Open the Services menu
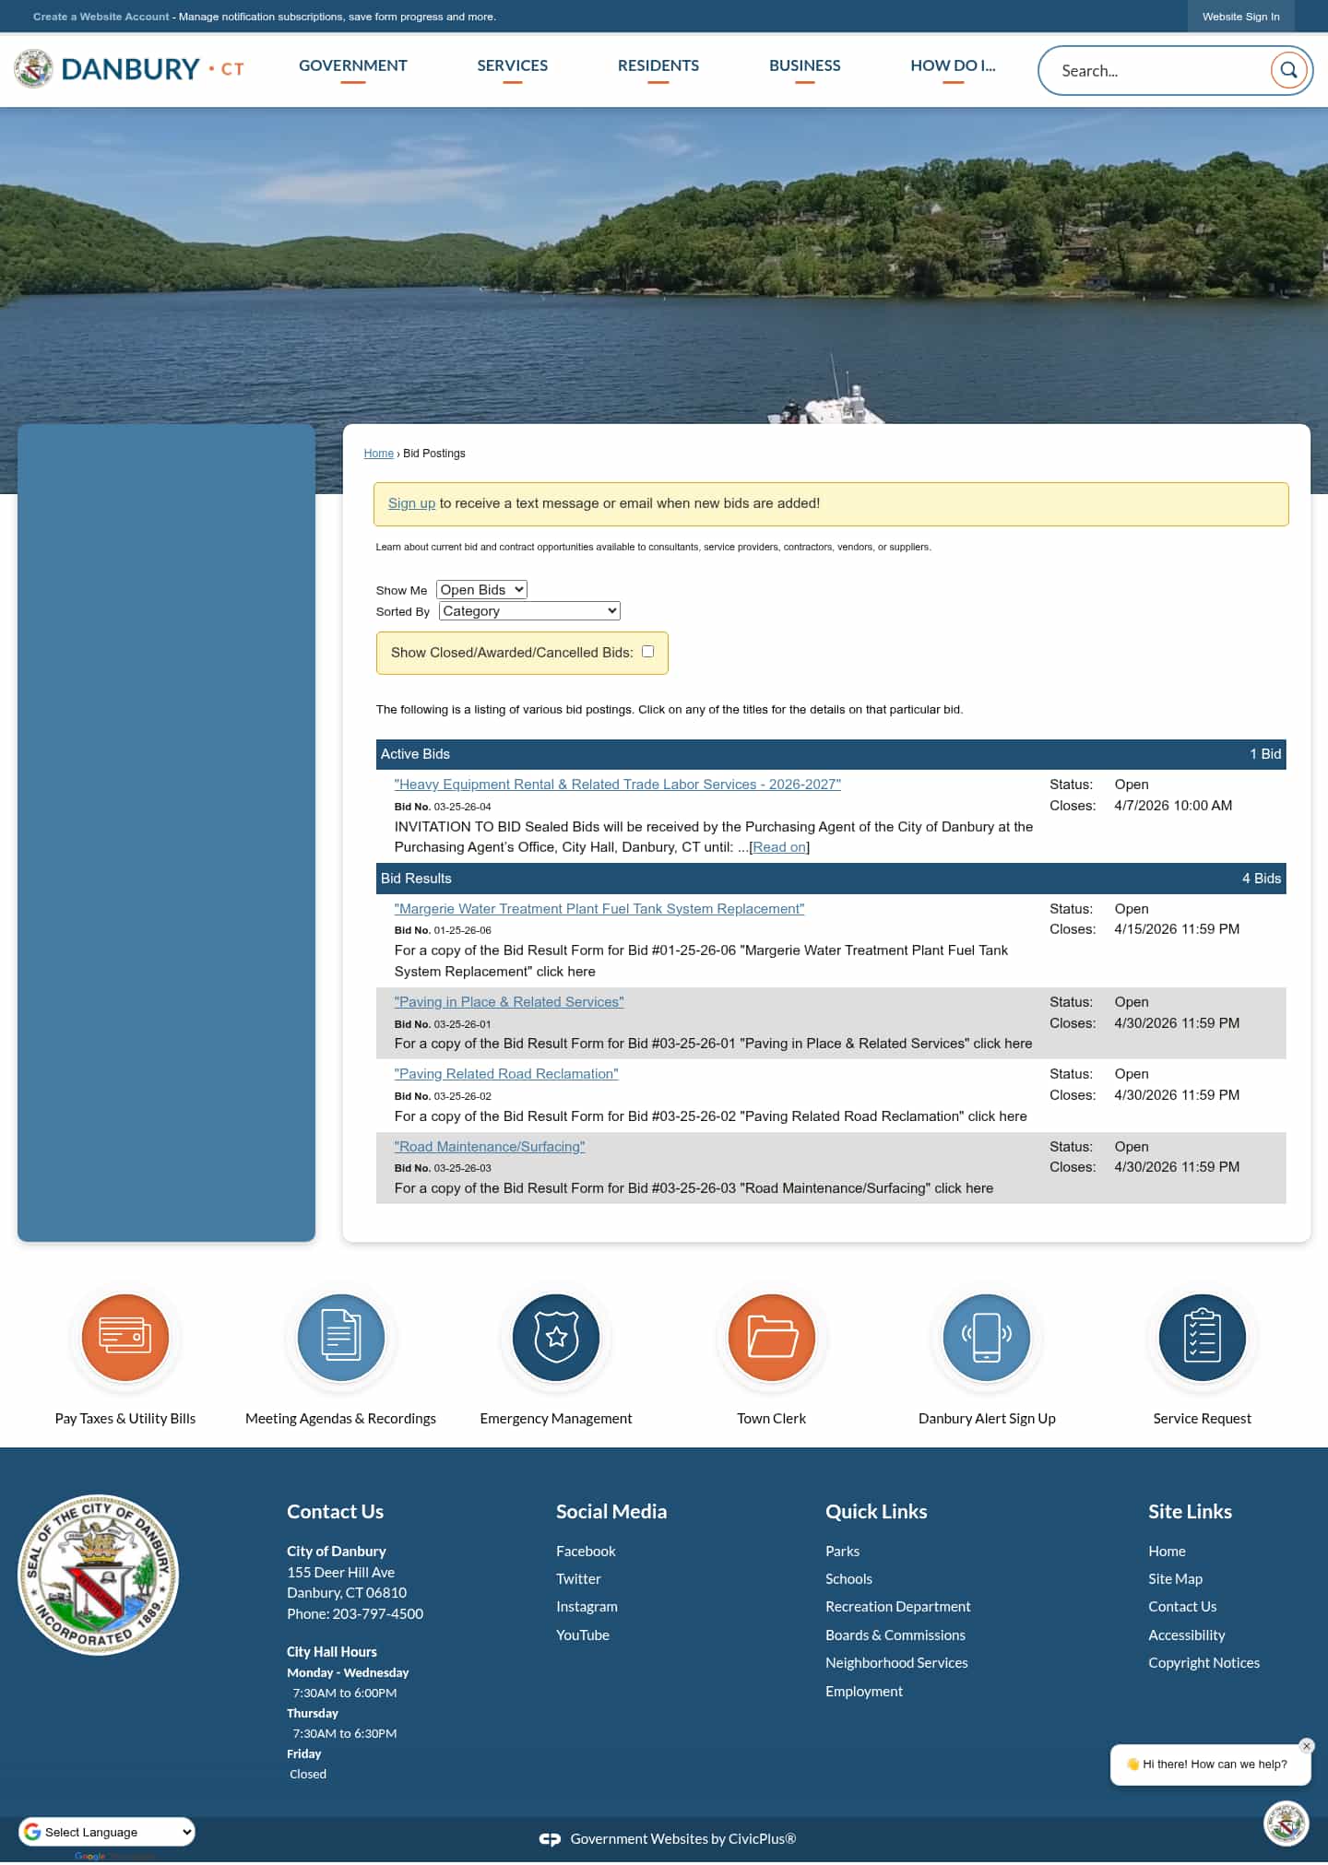Image resolution: width=1328 pixels, height=1865 pixels. click(x=513, y=66)
